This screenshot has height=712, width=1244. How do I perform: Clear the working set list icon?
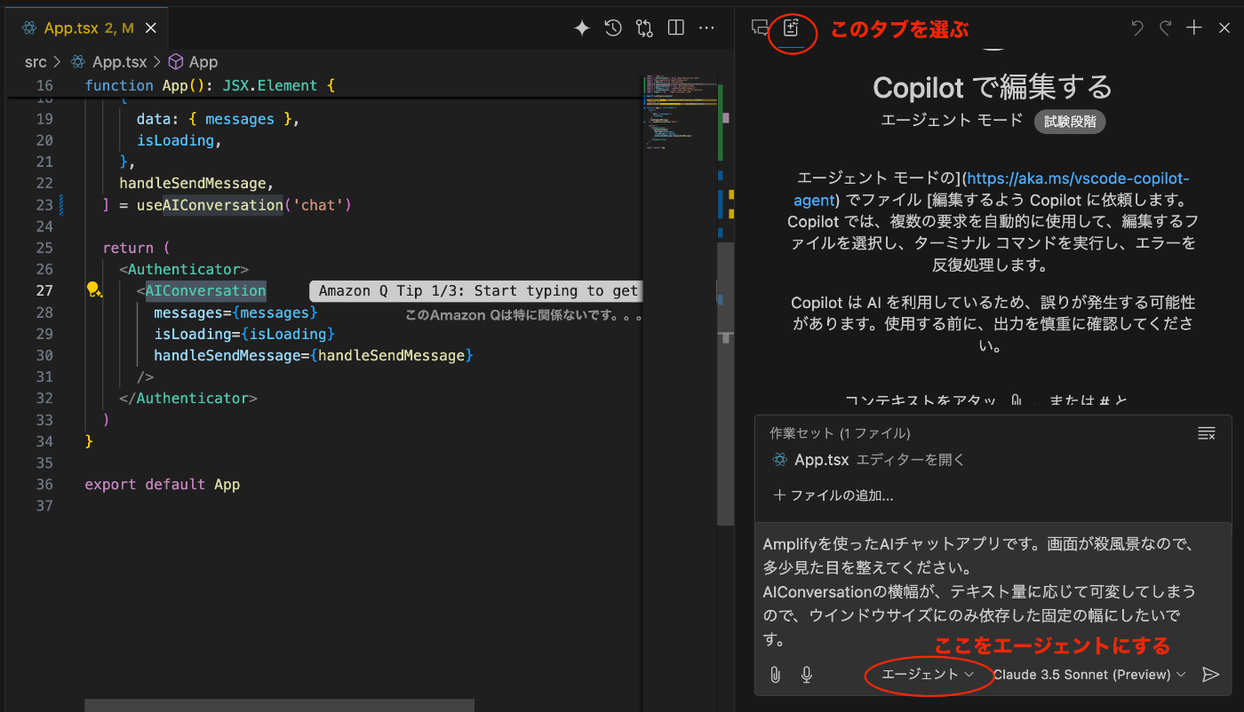point(1207,433)
